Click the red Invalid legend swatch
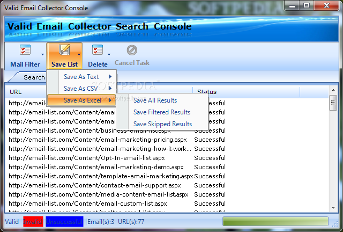The image size is (343, 232). tap(32, 221)
